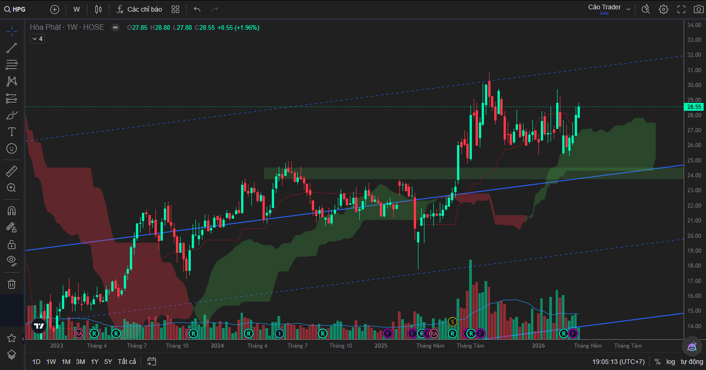The width and height of the screenshot is (706, 370).
Task: Click the 34.00 price axis label
Action: [694, 25]
